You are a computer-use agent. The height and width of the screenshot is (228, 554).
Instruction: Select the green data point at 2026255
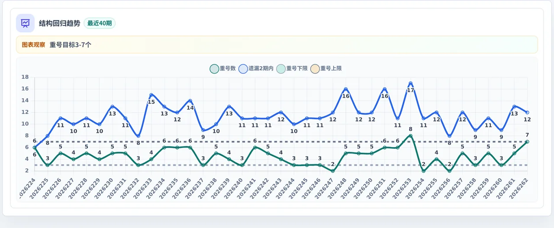437,159
